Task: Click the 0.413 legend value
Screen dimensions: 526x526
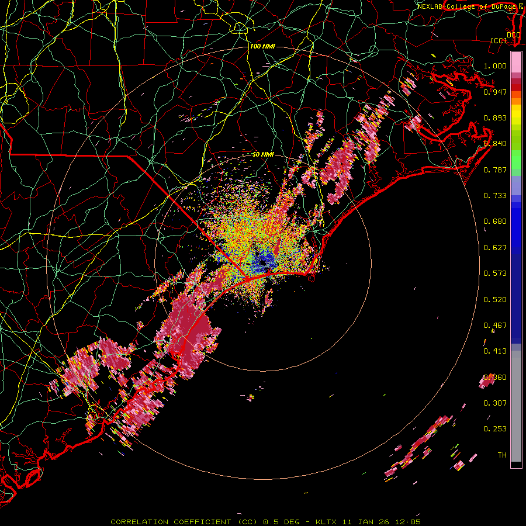Action: coord(495,351)
